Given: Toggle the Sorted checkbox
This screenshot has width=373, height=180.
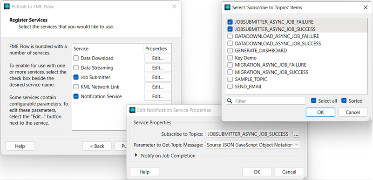Looking at the screenshot, I should coord(344,100).
